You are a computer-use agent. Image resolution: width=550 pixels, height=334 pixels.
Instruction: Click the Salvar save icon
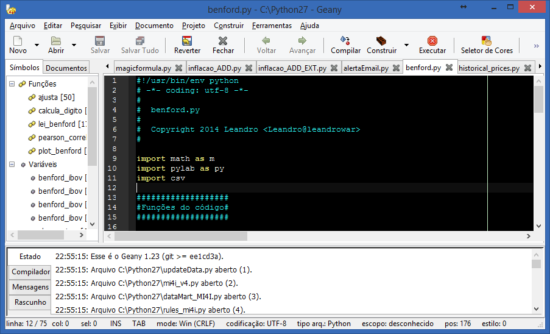100,41
